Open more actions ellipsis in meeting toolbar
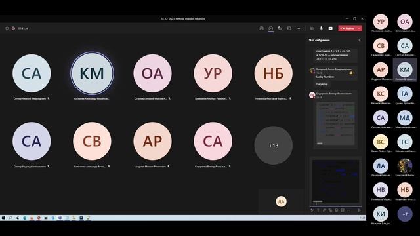 pos(298,28)
